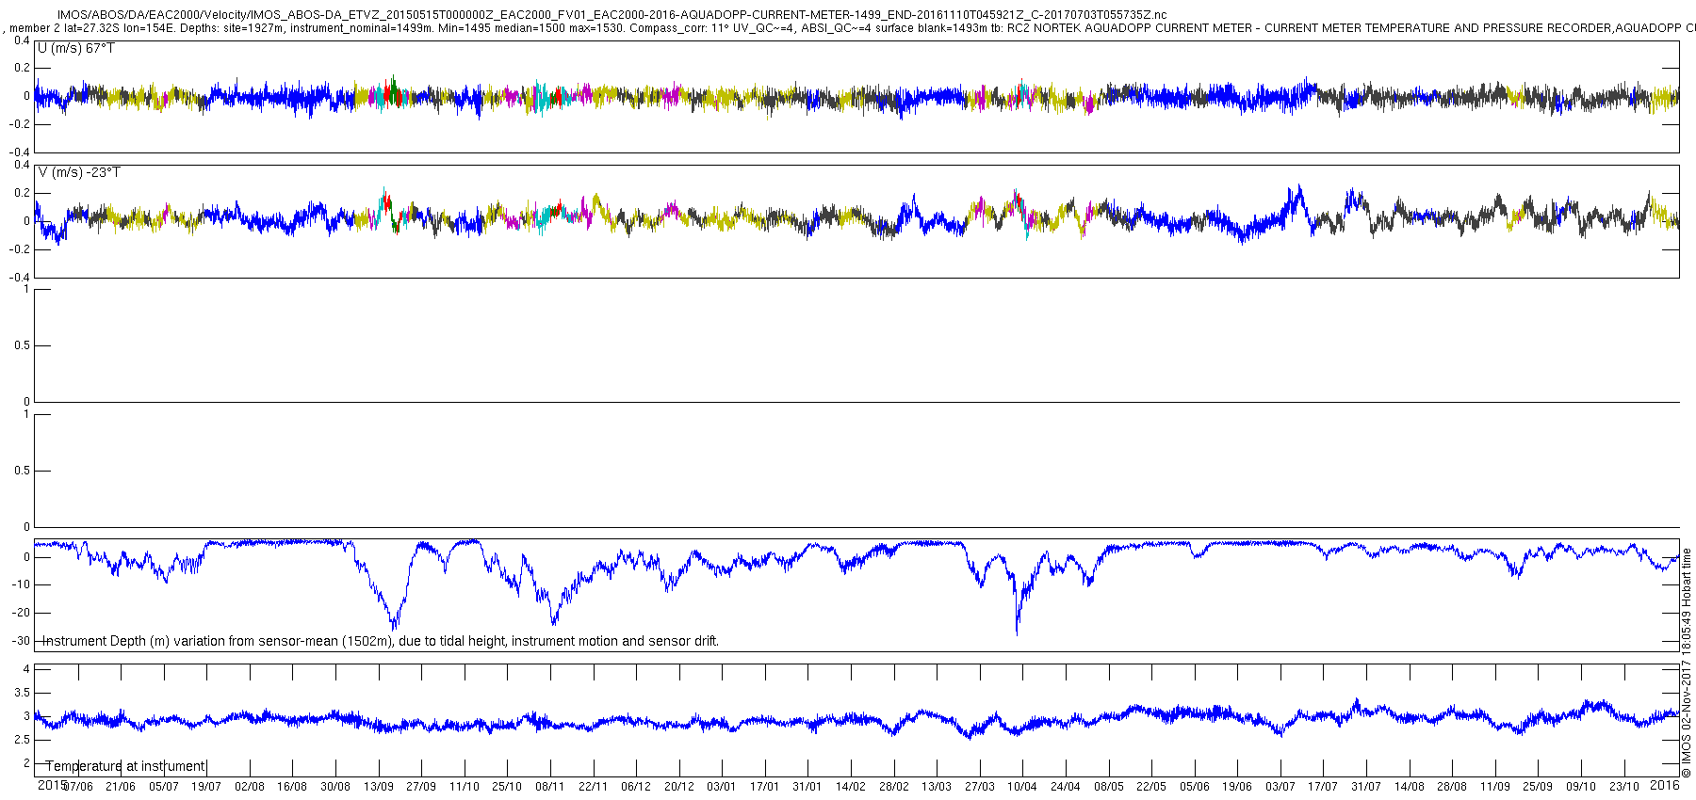Click the '07/06' date tick label
The image size is (1696, 800).
78,787
